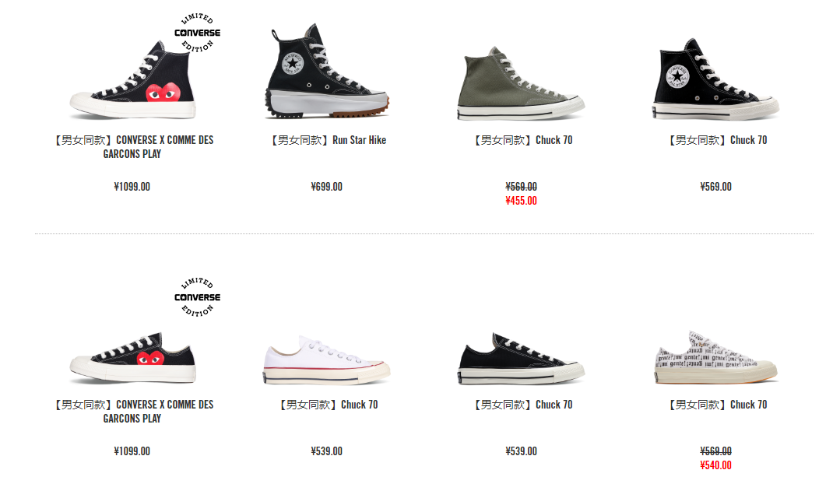Click the Limited Edition badge in the top row
Screen dimensions: 840x484
(x=197, y=33)
